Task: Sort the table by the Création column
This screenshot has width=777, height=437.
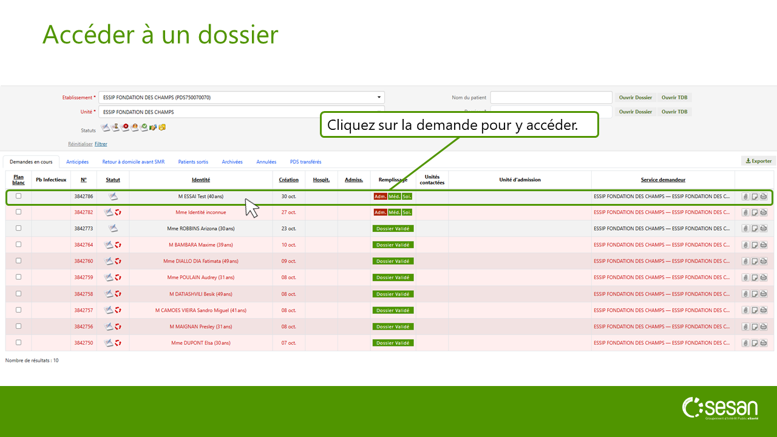Action: (x=288, y=180)
